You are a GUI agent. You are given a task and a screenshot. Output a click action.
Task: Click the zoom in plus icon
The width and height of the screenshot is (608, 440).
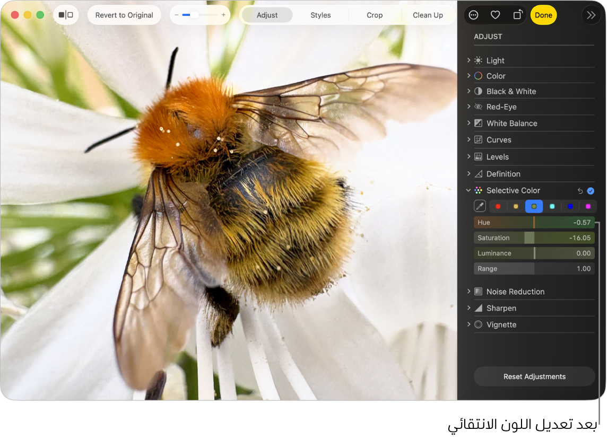click(224, 15)
